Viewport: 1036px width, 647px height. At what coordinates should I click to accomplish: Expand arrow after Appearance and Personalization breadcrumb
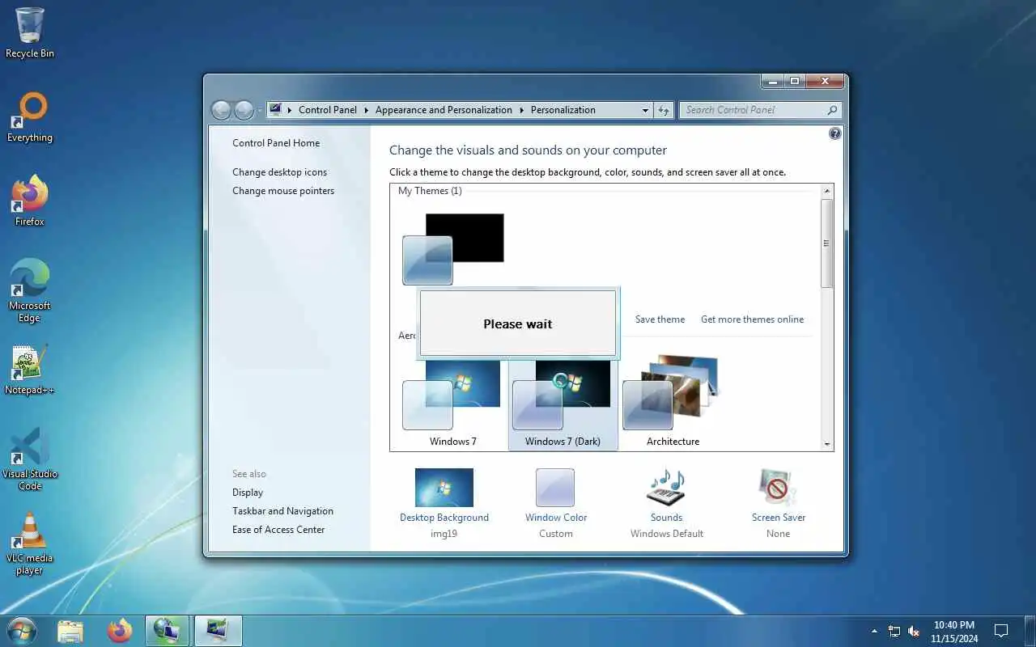[521, 110]
